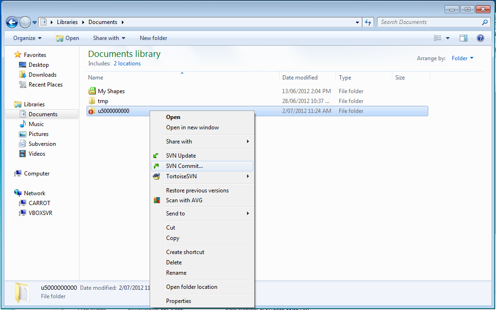496x310 pixels.
Task: Expand the Share with submenu
Action: (178, 142)
